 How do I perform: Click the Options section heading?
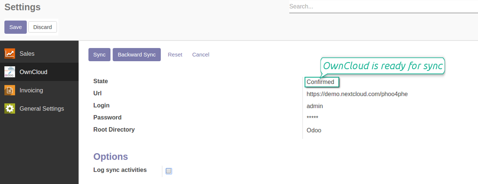111,157
